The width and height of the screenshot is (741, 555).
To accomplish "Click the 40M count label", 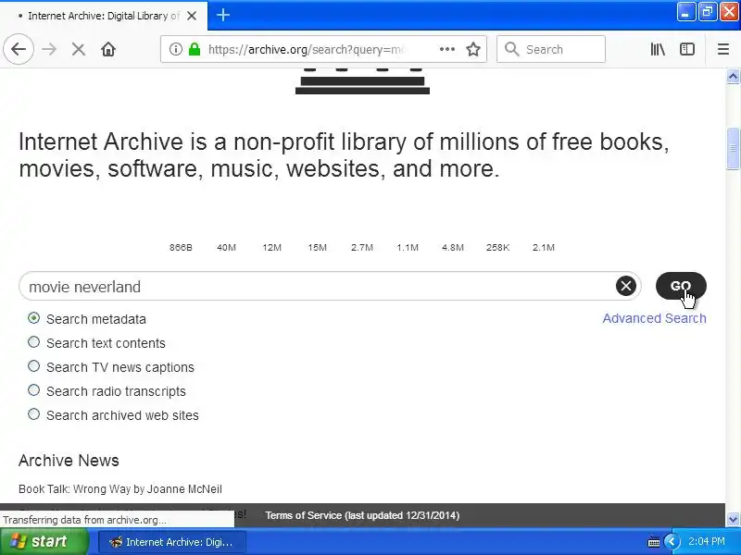I will point(226,247).
